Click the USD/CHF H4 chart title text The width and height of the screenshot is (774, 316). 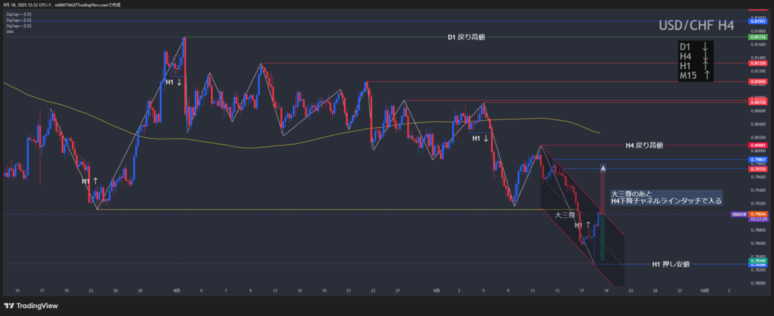[696, 26]
